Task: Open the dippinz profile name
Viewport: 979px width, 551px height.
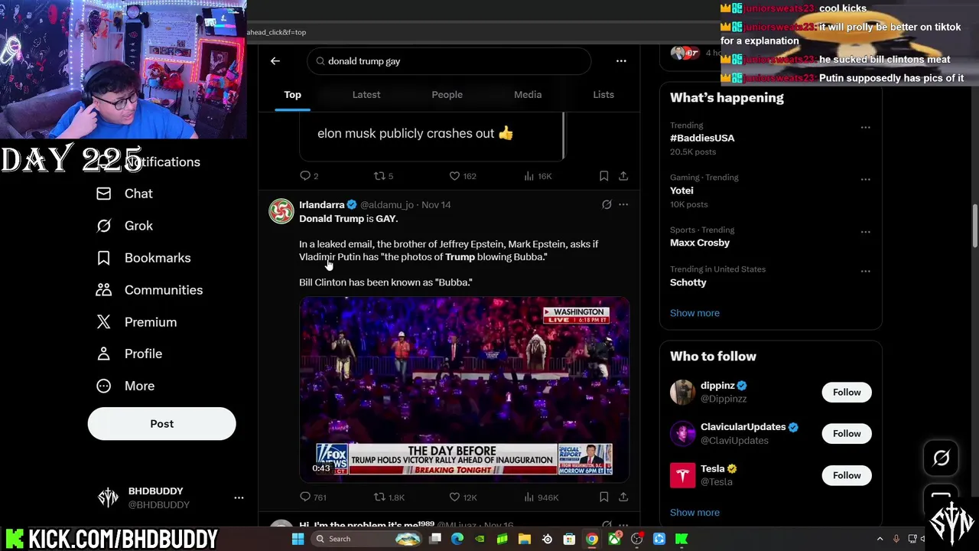Action: tap(717, 386)
